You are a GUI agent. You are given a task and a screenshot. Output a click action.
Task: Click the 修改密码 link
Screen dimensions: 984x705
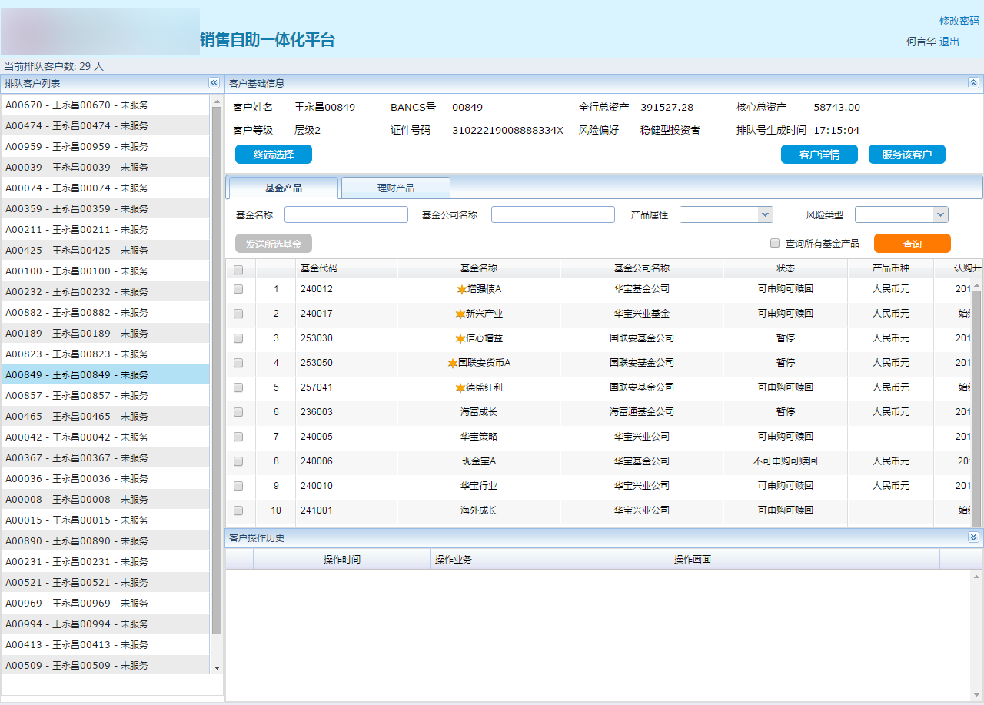(959, 21)
